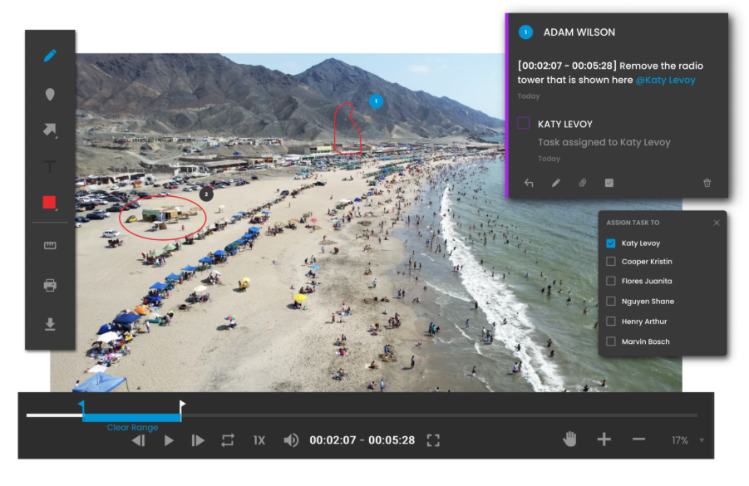Toggle loop playback
This screenshot has width=749, height=486.
[x=228, y=440]
